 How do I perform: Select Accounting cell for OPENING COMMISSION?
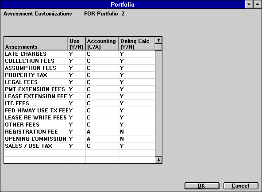[x=102, y=139]
